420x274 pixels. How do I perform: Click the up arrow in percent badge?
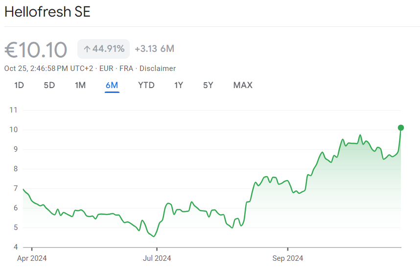coord(87,49)
